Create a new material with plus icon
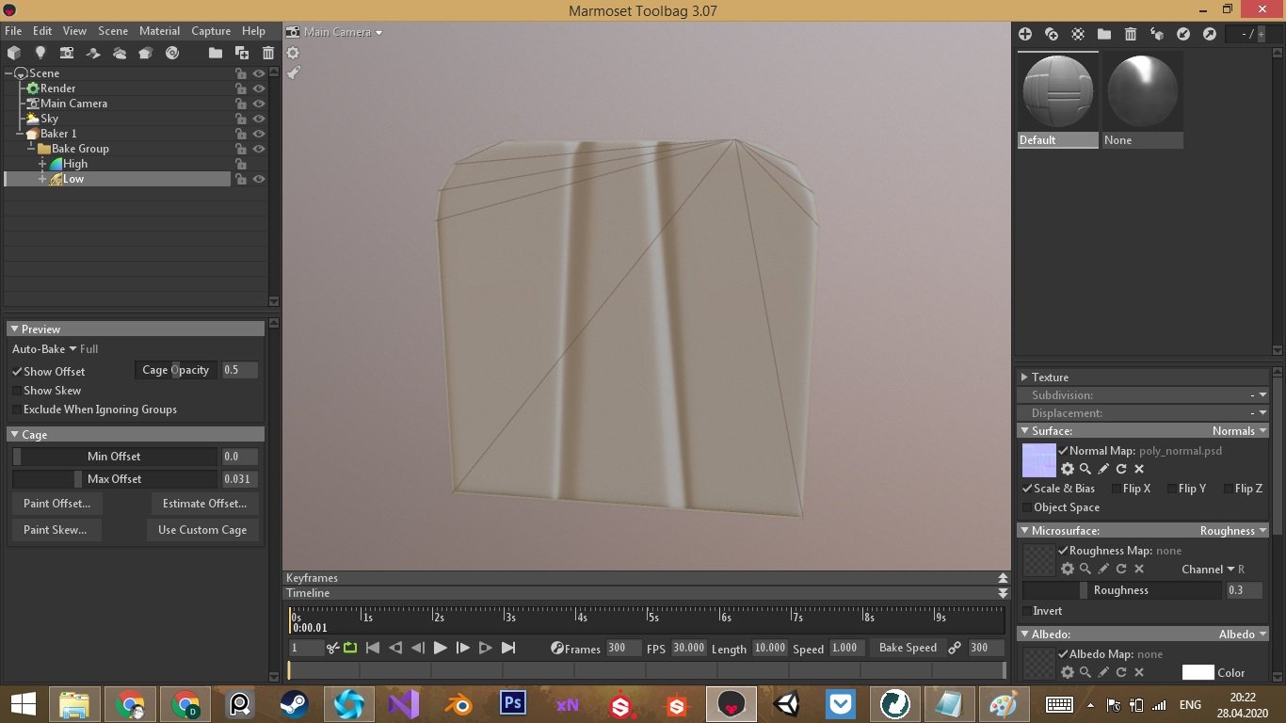Screen dimensions: 1286x723 click(1025, 34)
